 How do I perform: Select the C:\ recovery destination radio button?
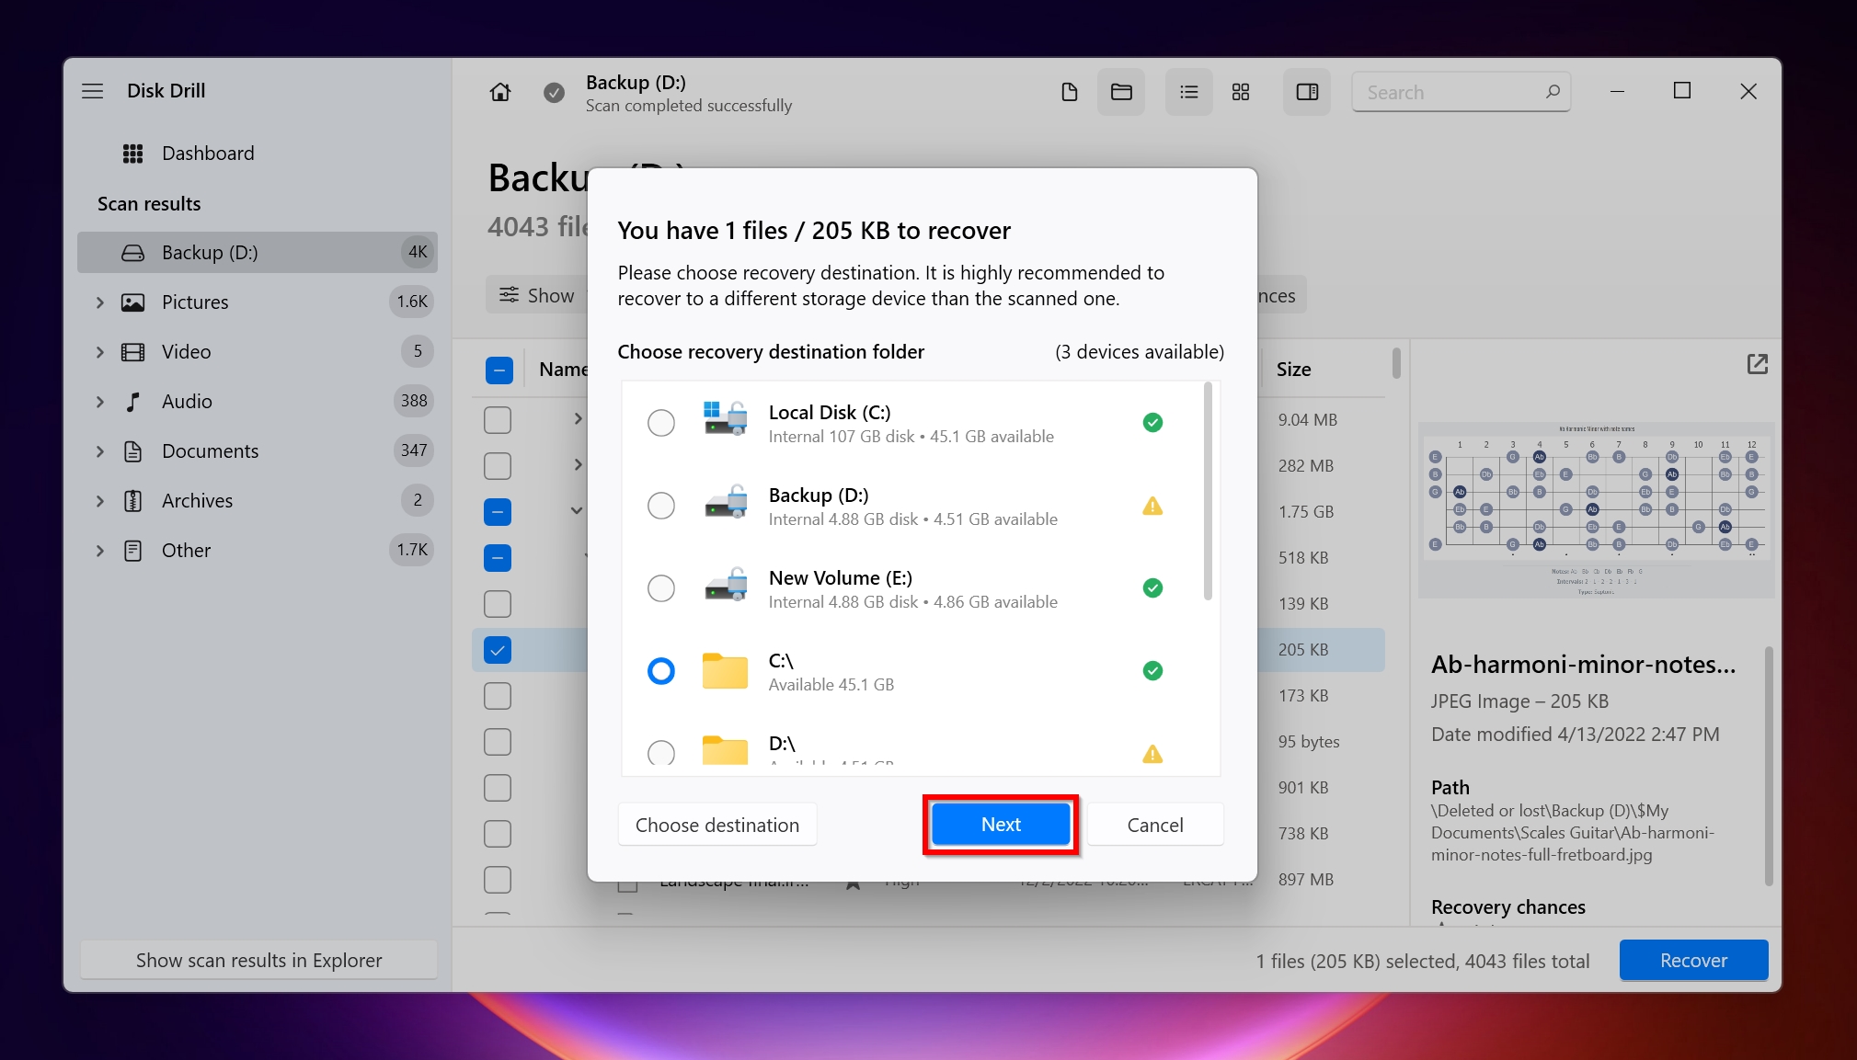662,668
